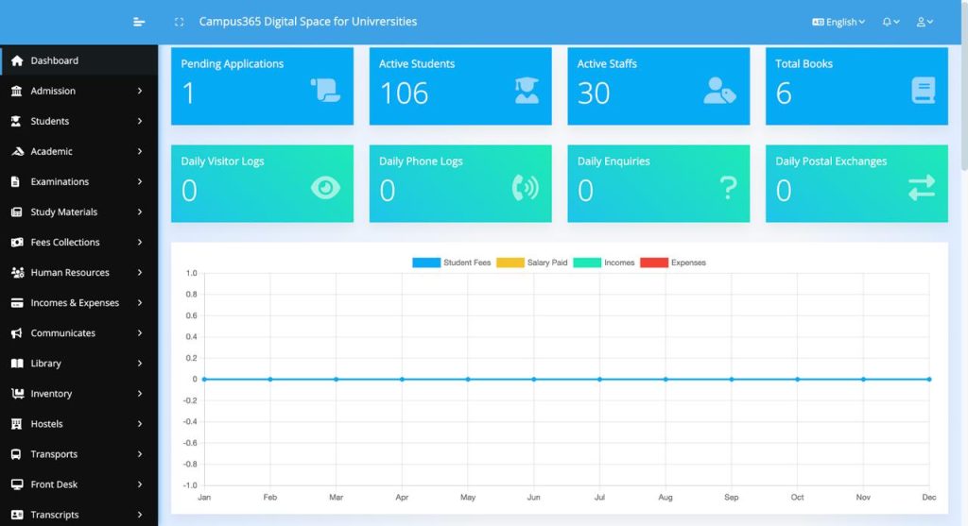Select the Transcripts menu item
The height and width of the screenshot is (526, 968).
point(79,515)
